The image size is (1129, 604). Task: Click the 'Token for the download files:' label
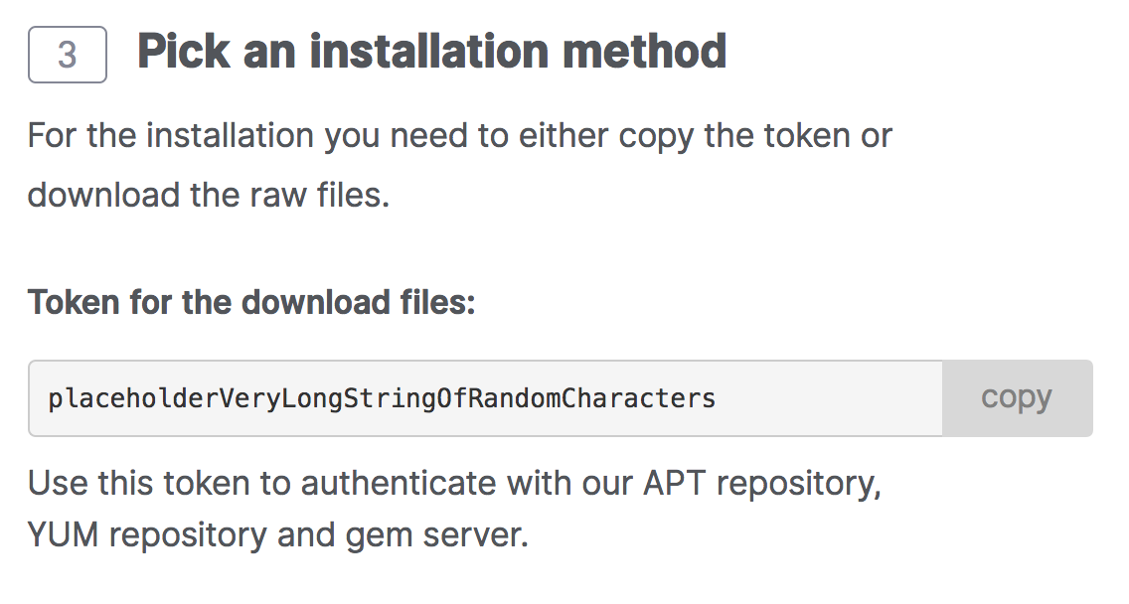point(252,302)
